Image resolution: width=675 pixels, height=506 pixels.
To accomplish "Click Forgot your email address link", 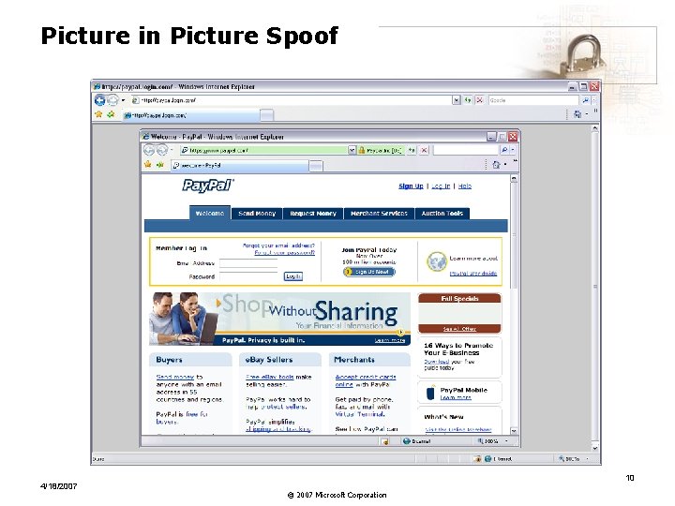I will [278, 246].
